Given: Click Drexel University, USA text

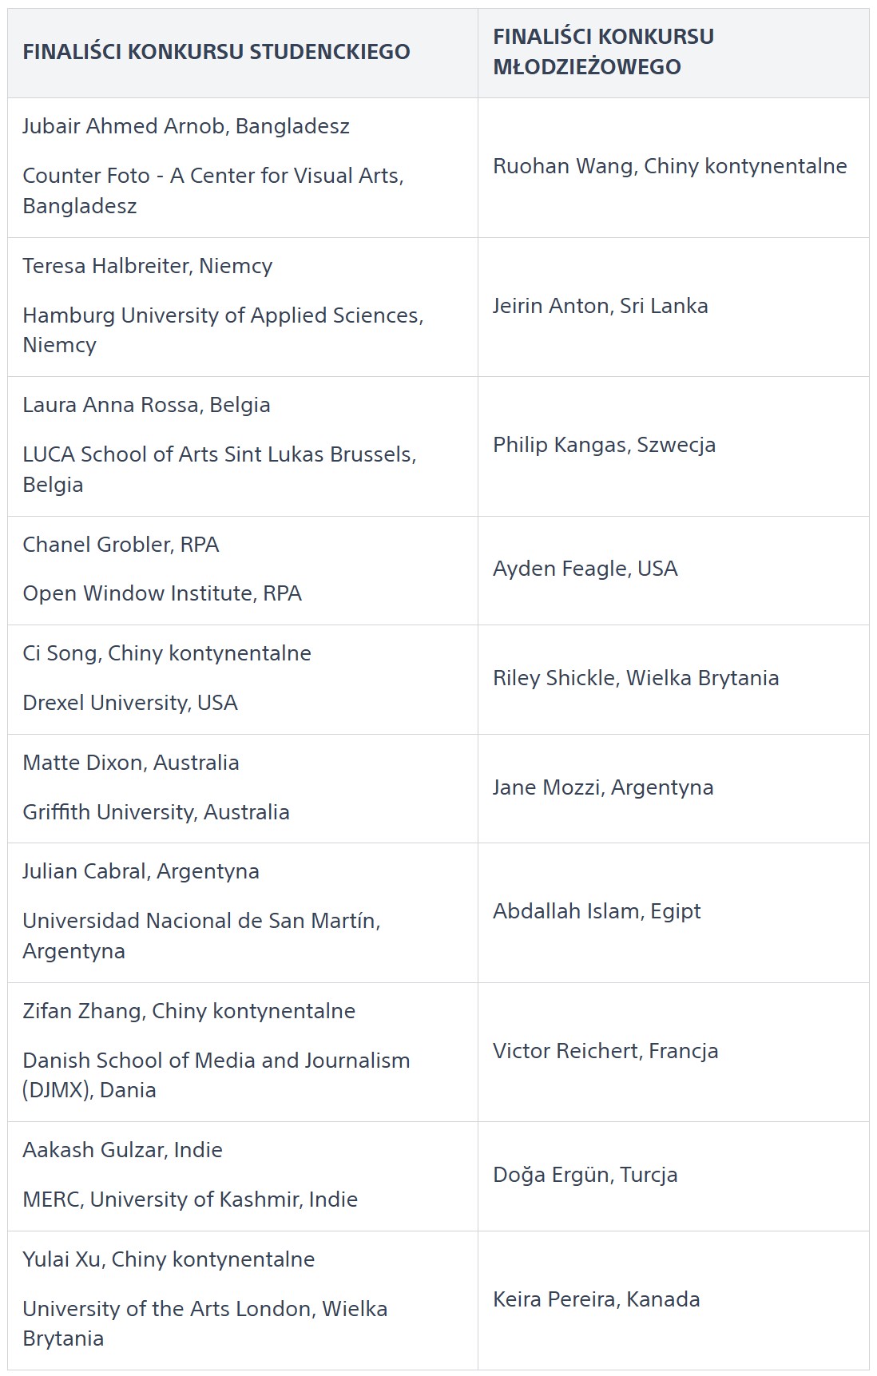Looking at the screenshot, I should (130, 703).
